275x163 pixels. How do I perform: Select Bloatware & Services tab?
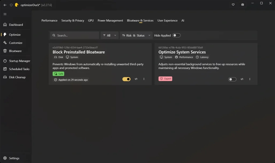(140, 20)
